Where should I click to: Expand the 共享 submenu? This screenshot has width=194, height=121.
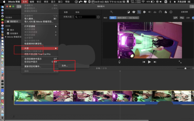(x=40, y=48)
